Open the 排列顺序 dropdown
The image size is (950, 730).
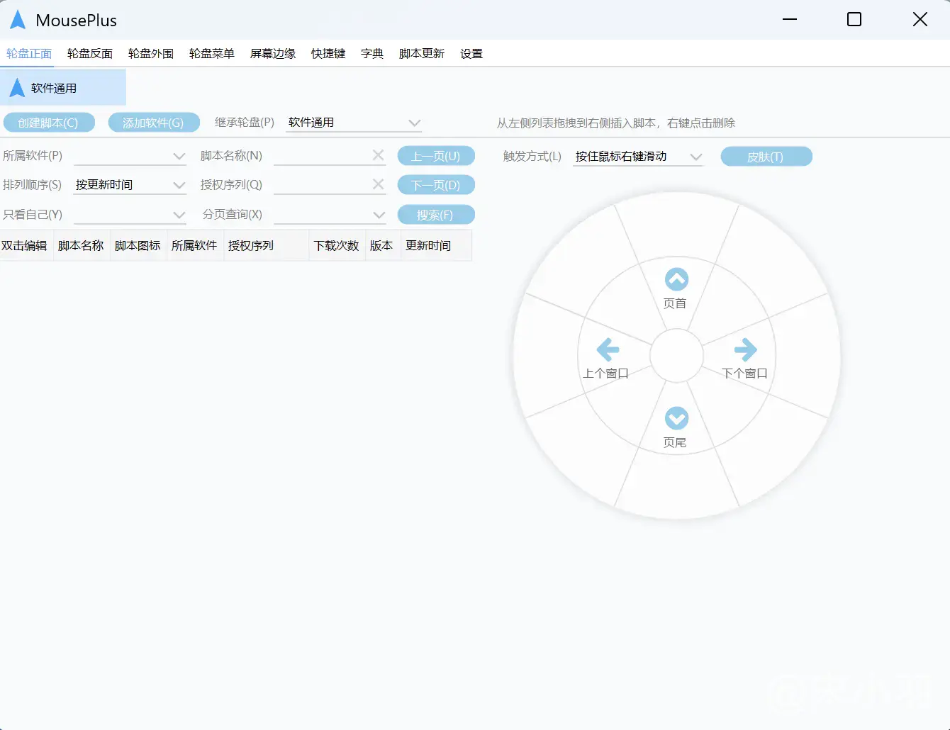(179, 185)
